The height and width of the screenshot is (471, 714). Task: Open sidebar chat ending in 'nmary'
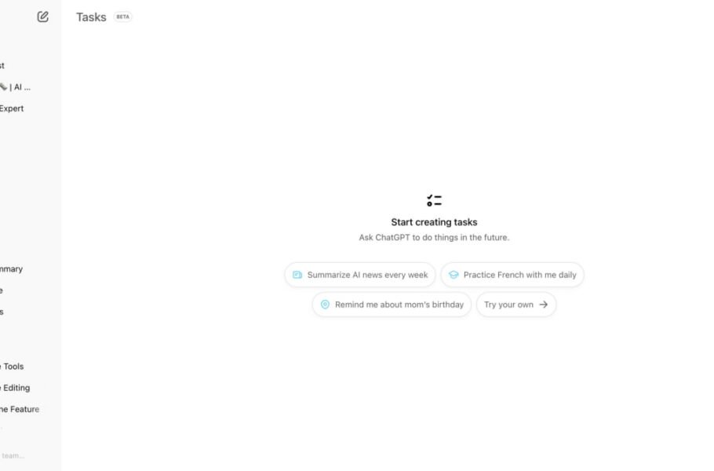(x=12, y=268)
